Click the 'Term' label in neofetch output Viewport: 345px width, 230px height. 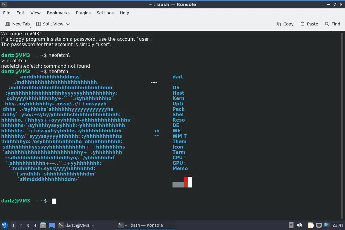coord(179,152)
